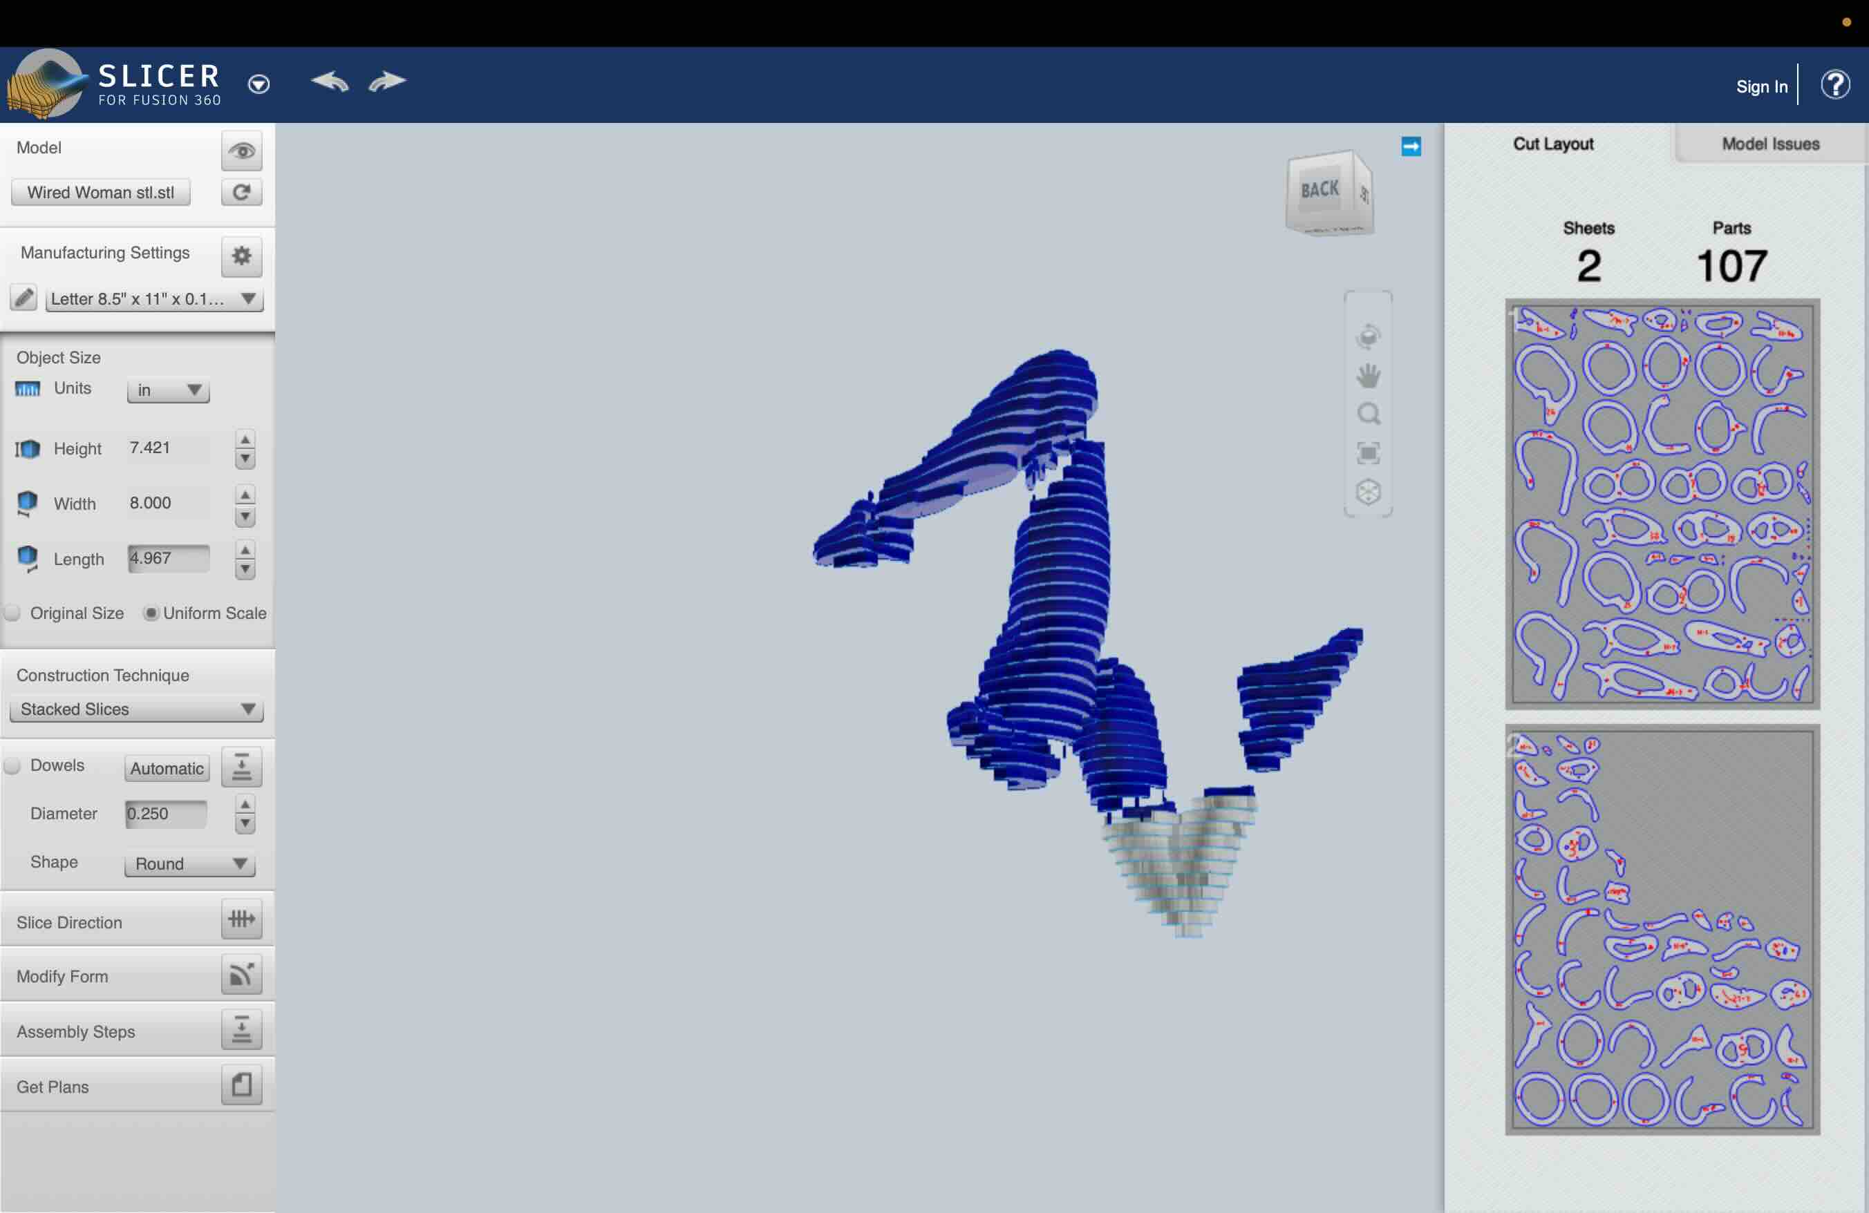
Task: Expand the Stacked Slices technique dropdown
Action: (x=137, y=709)
